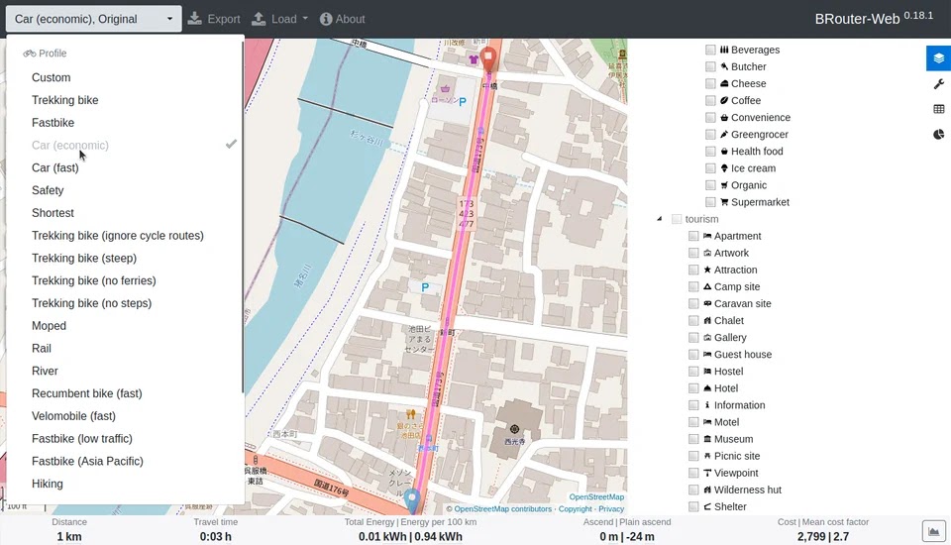This screenshot has height=545, width=951.
Task: Click the Distance value 1 km
Action: 69,536
